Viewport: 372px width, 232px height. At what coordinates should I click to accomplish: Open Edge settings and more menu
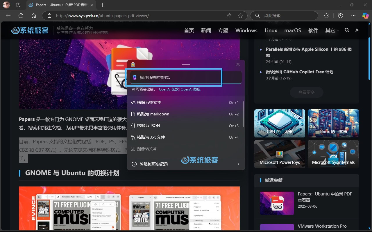[x=353, y=16]
